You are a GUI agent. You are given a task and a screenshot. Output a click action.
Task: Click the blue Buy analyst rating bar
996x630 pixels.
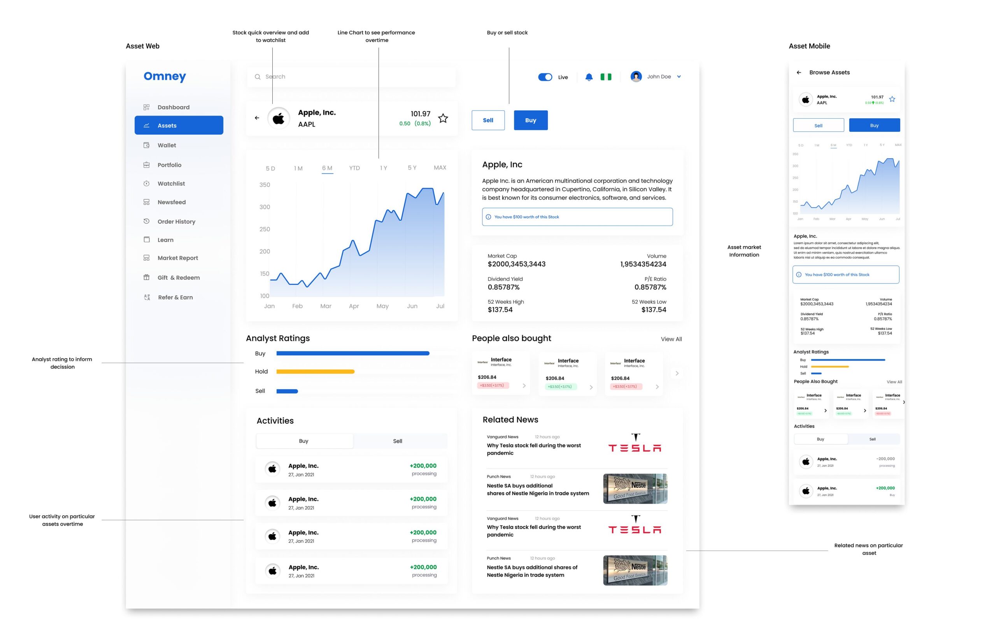[x=352, y=353]
